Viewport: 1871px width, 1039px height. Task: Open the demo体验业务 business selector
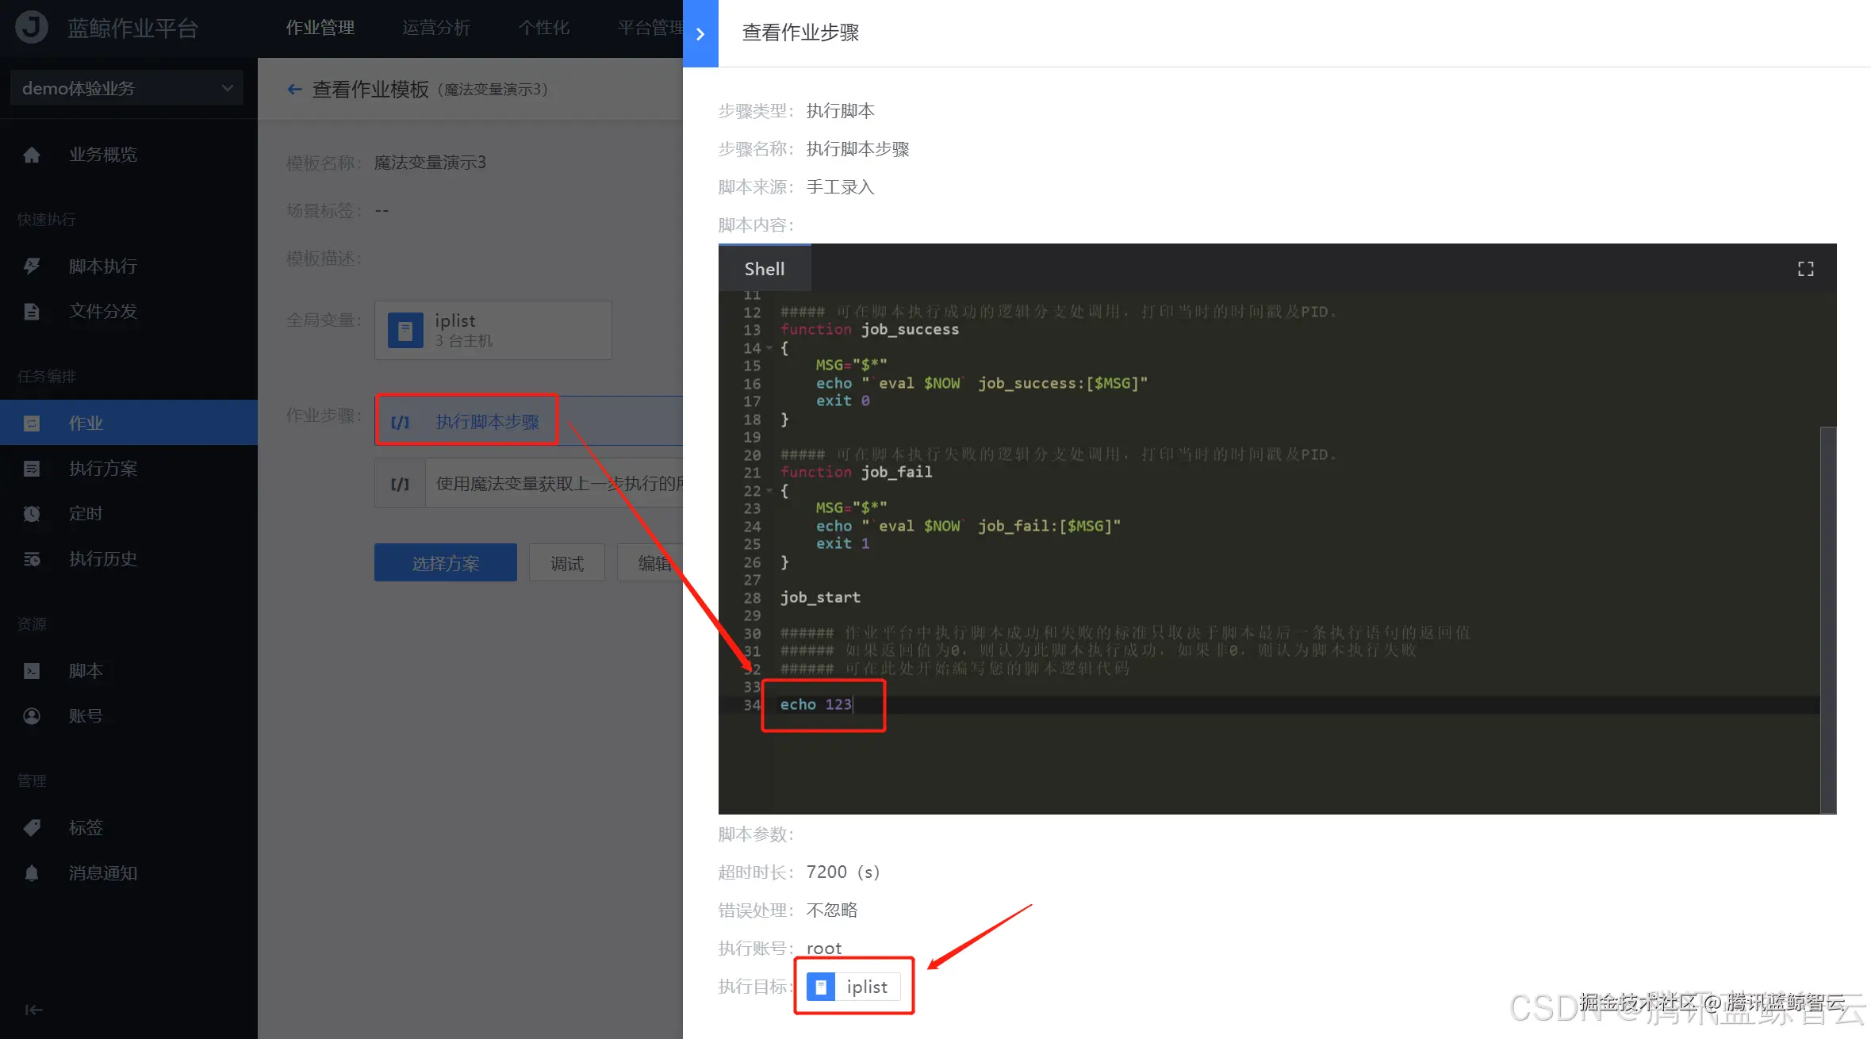click(x=125, y=87)
